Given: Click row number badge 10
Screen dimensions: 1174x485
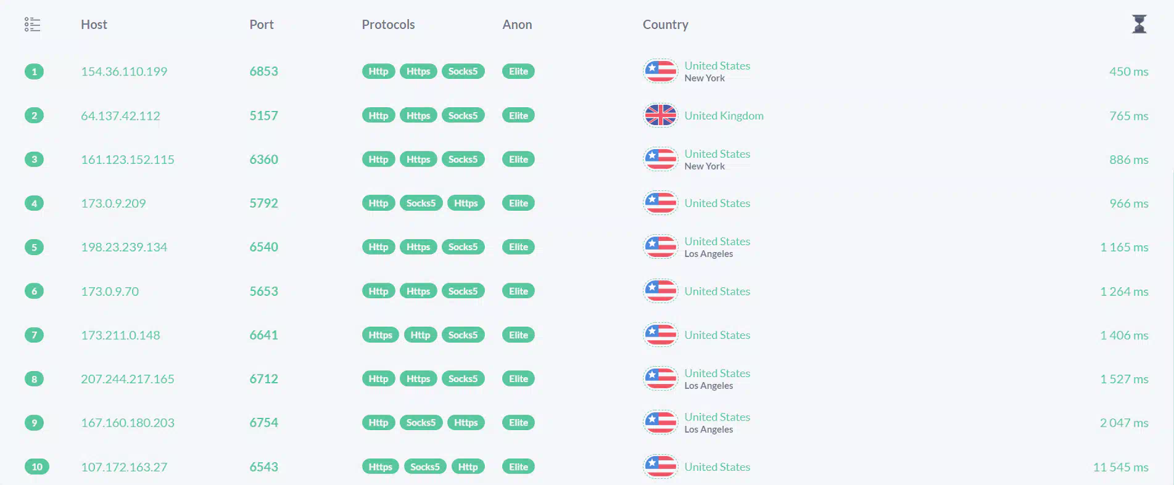Looking at the screenshot, I should pyautogui.click(x=36, y=467).
